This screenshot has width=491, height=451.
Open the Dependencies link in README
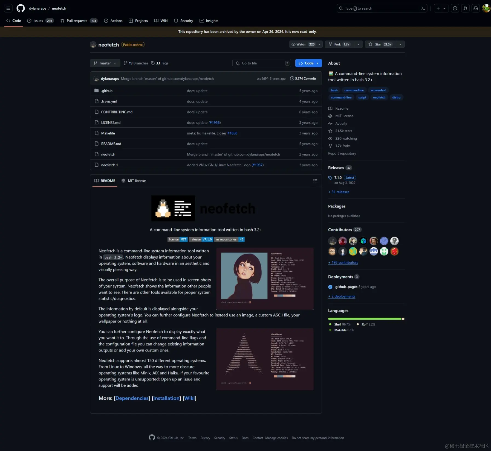tap(132, 398)
